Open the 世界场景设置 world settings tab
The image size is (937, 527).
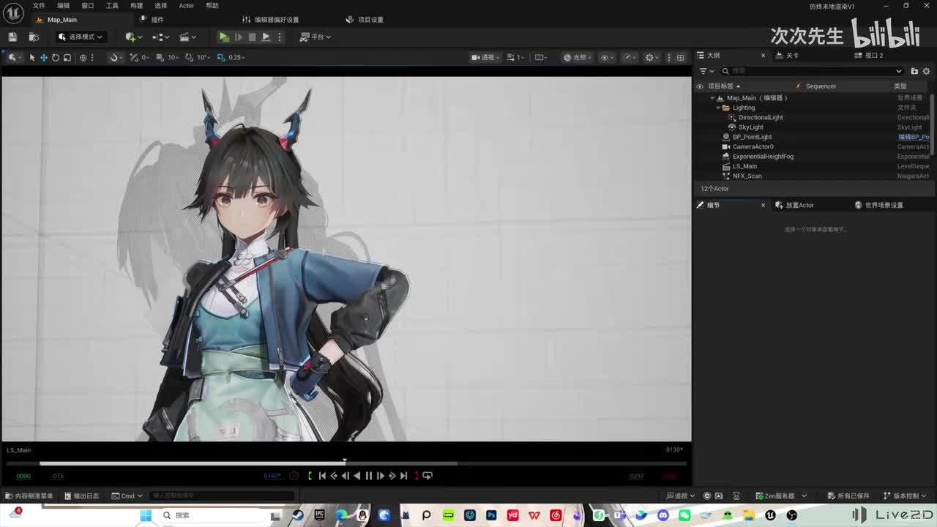pos(878,205)
